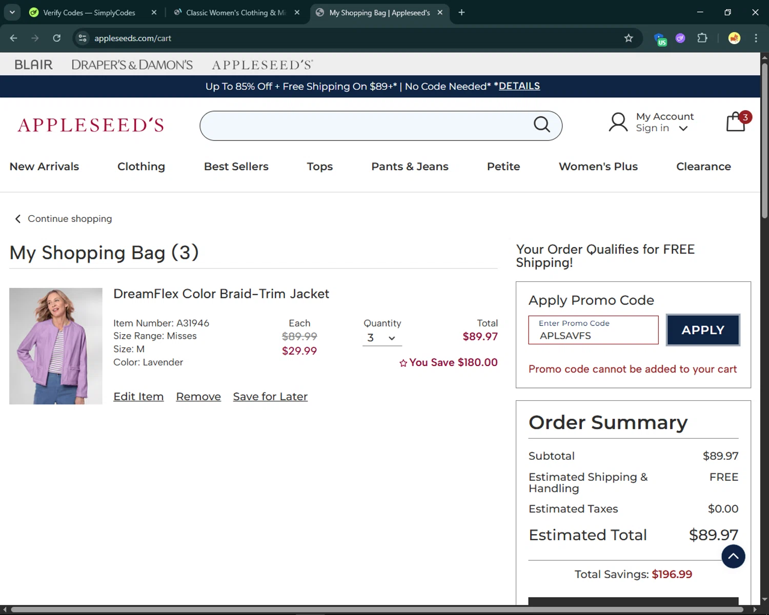Click Total Savings $196.99 amount
Image resolution: width=769 pixels, height=615 pixels.
tap(672, 575)
